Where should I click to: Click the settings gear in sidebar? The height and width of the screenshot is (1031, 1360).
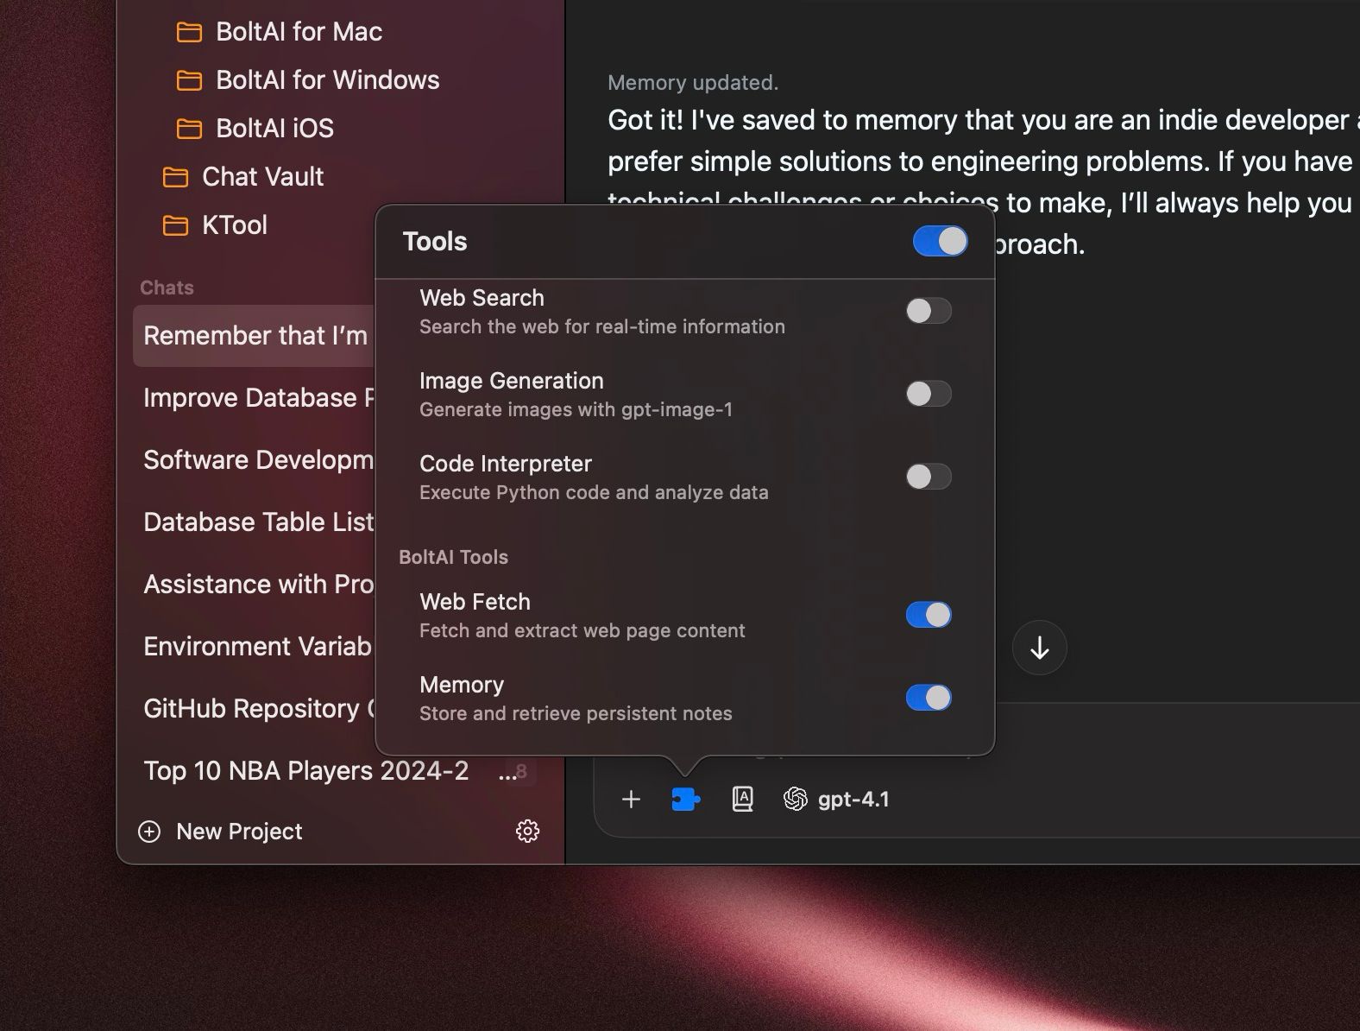pyautogui.click(x=527, y=831)
